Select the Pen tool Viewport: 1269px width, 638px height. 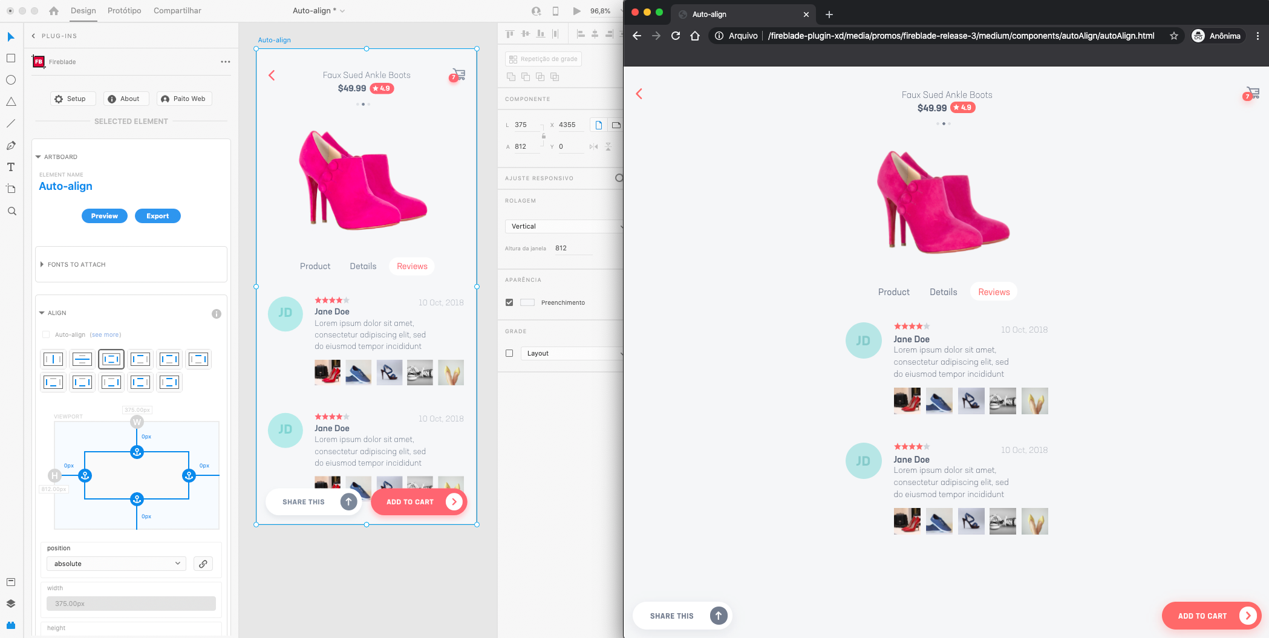pyautogui.click(x=11, y=145)
